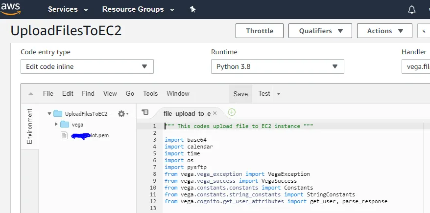
Task: Close the file_upload_to_e tab
Action: point(215,113)
